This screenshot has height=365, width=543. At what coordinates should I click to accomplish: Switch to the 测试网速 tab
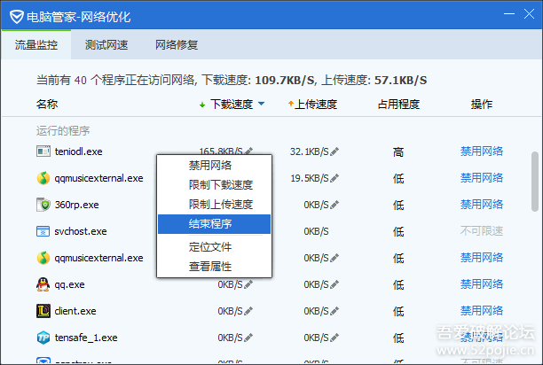pos(106,44)
